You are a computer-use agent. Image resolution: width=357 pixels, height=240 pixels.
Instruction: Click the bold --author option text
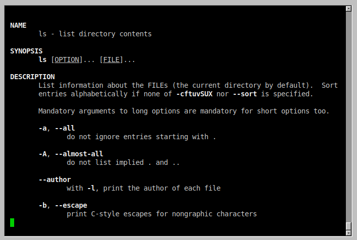pyautogui.click(x=55, y=179)
